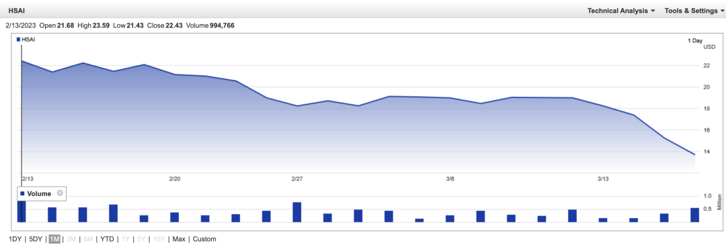Image resolution: width=726 pixels, height=249 pixels.
Task: Click the HSAI legend color square
Action: (x=19, y=40)
